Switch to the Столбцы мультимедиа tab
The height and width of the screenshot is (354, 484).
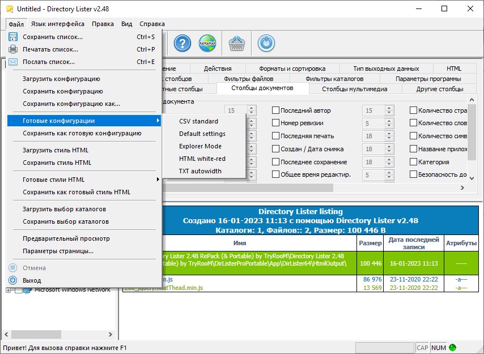point(355,89)
